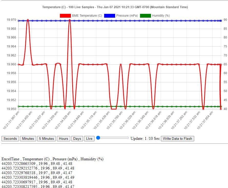Click the right axis value '65'

[225, 64]
